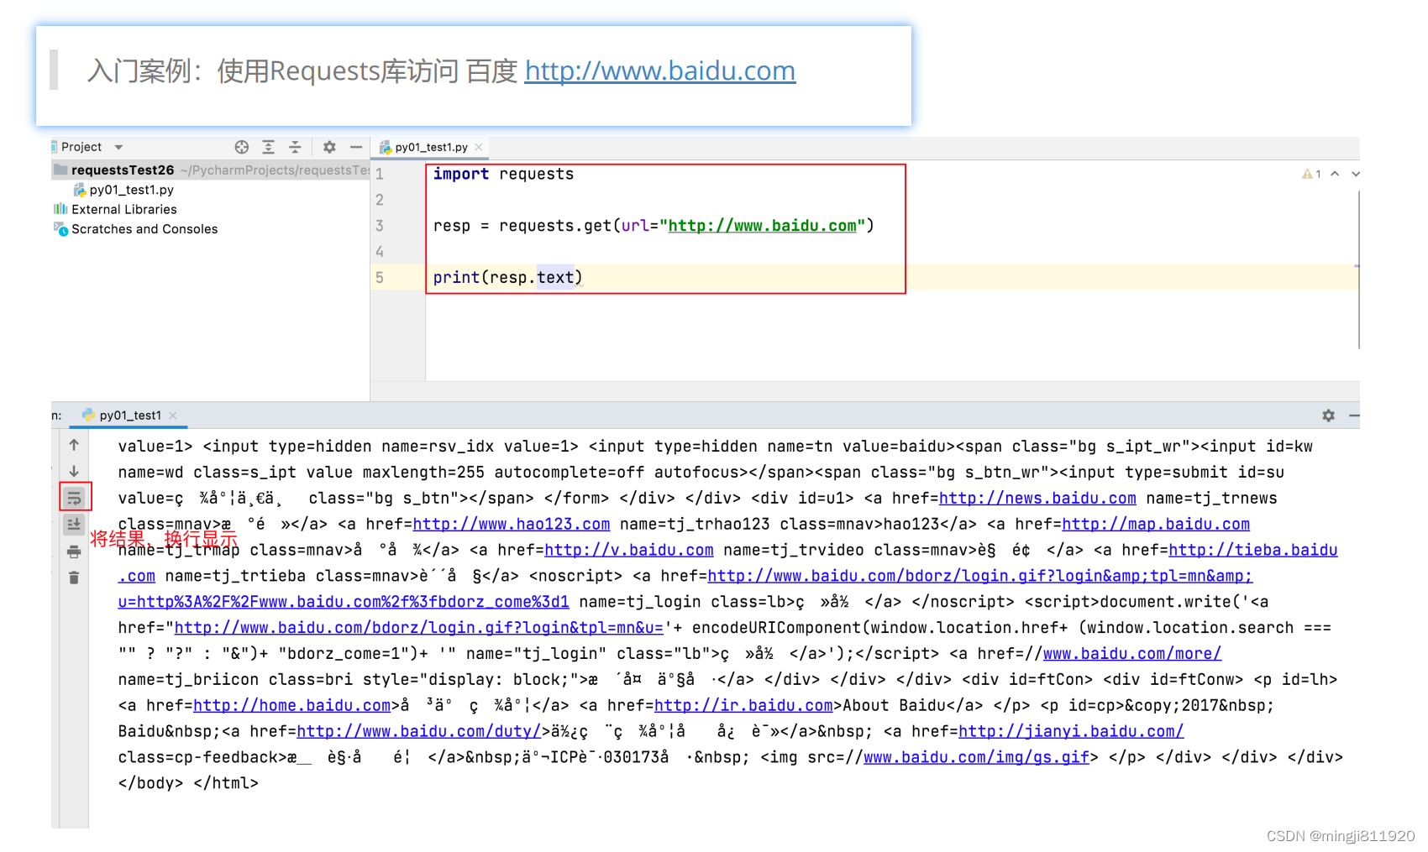The image size is (1428, 852).
Task: Open the baidu.com link in the heading
Action: tap(660, 71)
